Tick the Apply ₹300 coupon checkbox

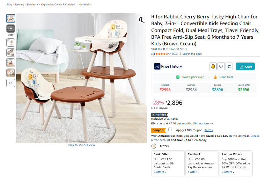pos(170,129)
